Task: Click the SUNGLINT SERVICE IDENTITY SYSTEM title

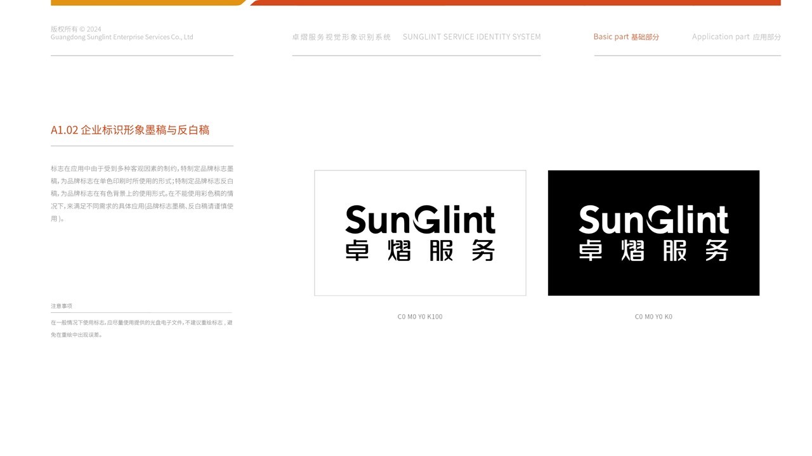Action: tap(471, 37)
